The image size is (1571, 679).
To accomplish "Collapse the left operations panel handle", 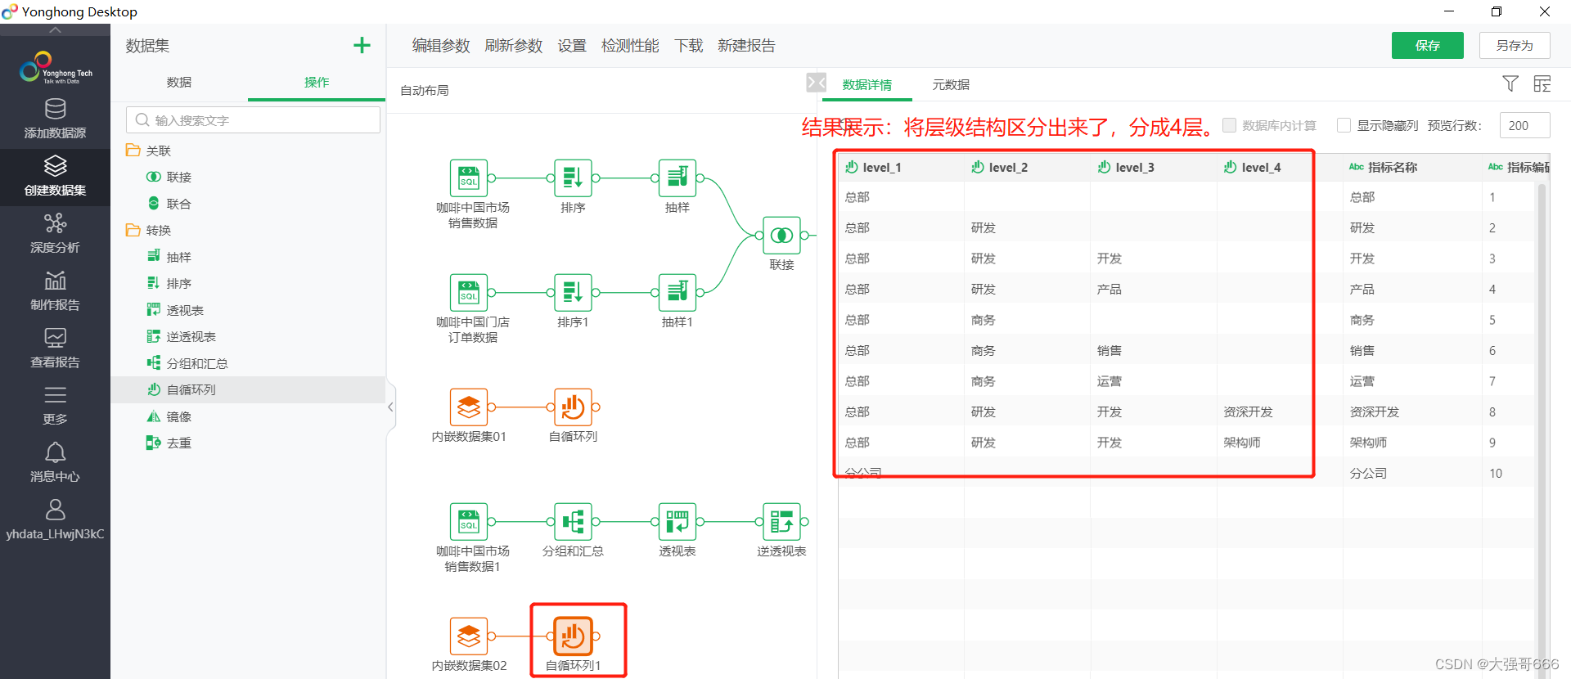I will (390, 407).
